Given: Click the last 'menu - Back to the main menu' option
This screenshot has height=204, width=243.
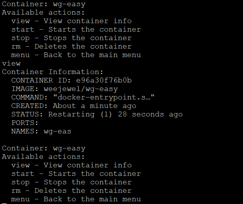Looking at the screenshot, I should pos(76,199).
